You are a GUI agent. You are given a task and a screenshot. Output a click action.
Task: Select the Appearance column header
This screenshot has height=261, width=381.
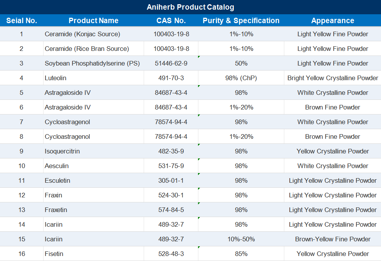332,21
